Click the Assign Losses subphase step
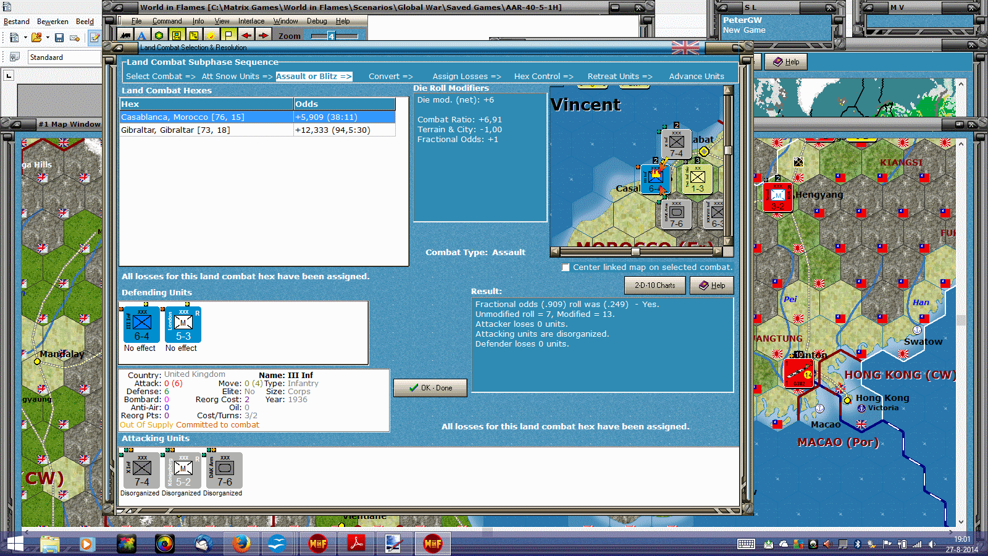 467,77
